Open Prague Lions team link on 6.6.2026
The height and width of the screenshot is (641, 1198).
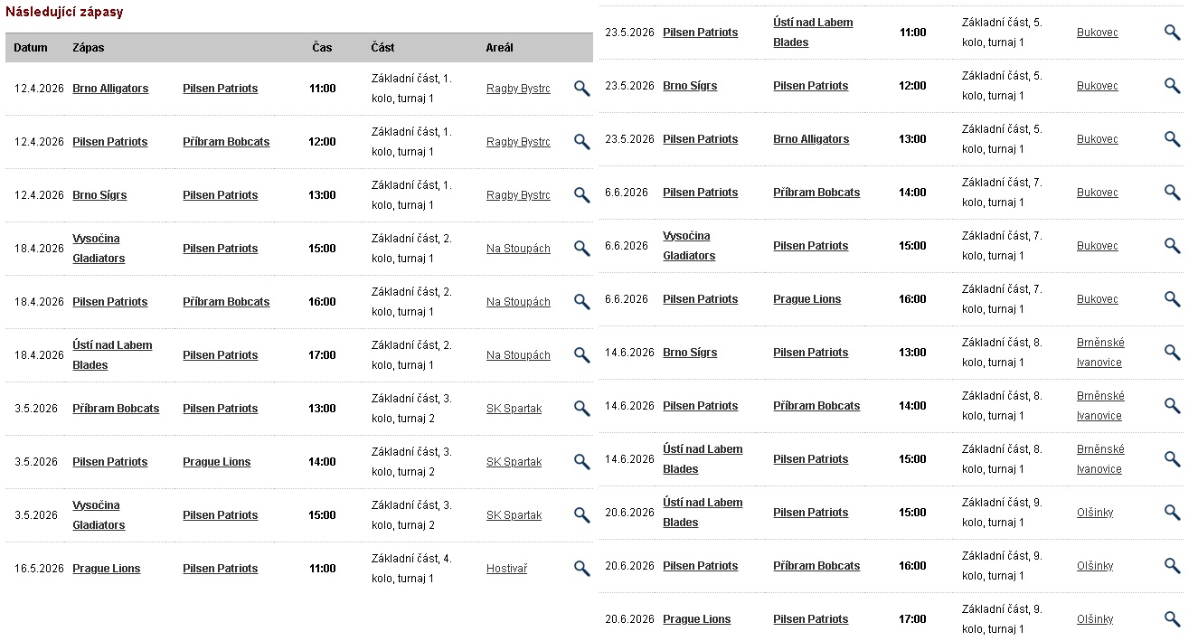point(807,299)
